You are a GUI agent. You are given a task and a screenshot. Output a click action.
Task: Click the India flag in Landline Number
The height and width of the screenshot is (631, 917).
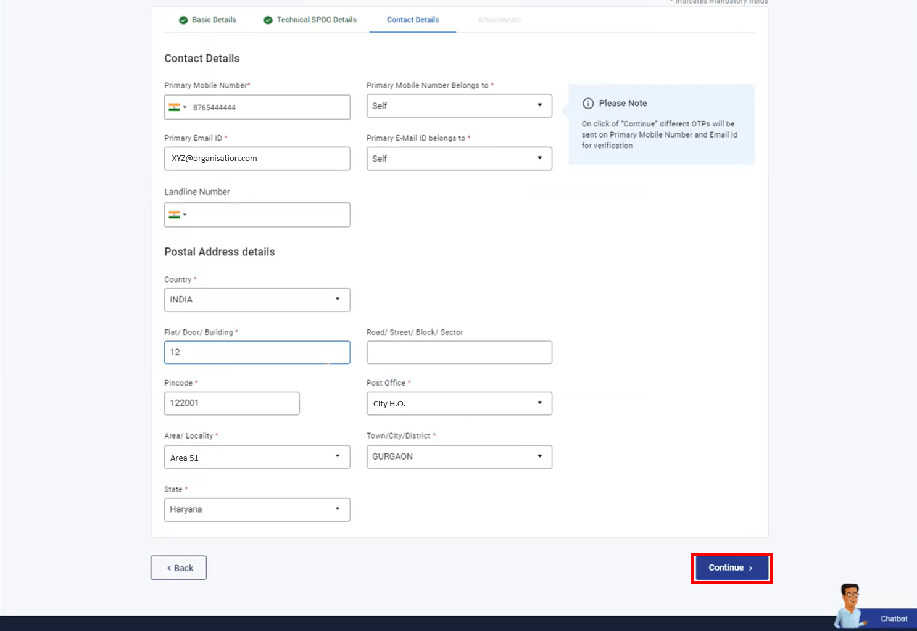pos(175,215)
